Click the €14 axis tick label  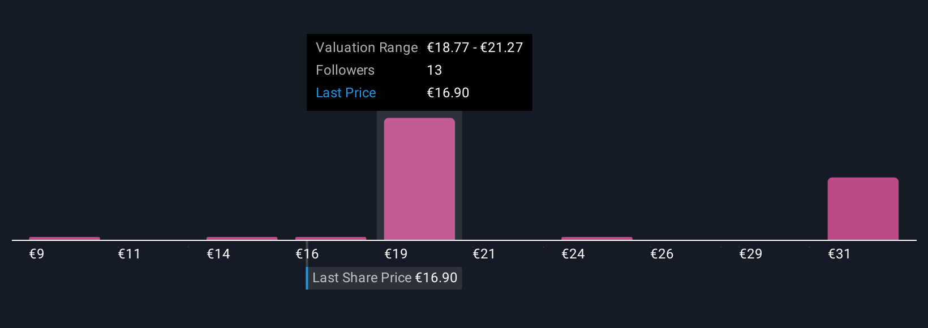tap(218, 254)
